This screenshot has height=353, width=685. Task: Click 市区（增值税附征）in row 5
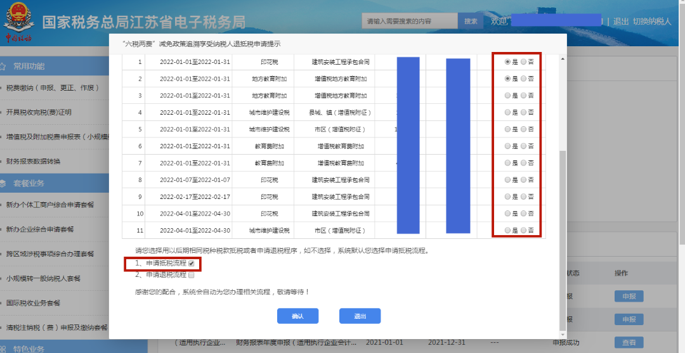341,129
